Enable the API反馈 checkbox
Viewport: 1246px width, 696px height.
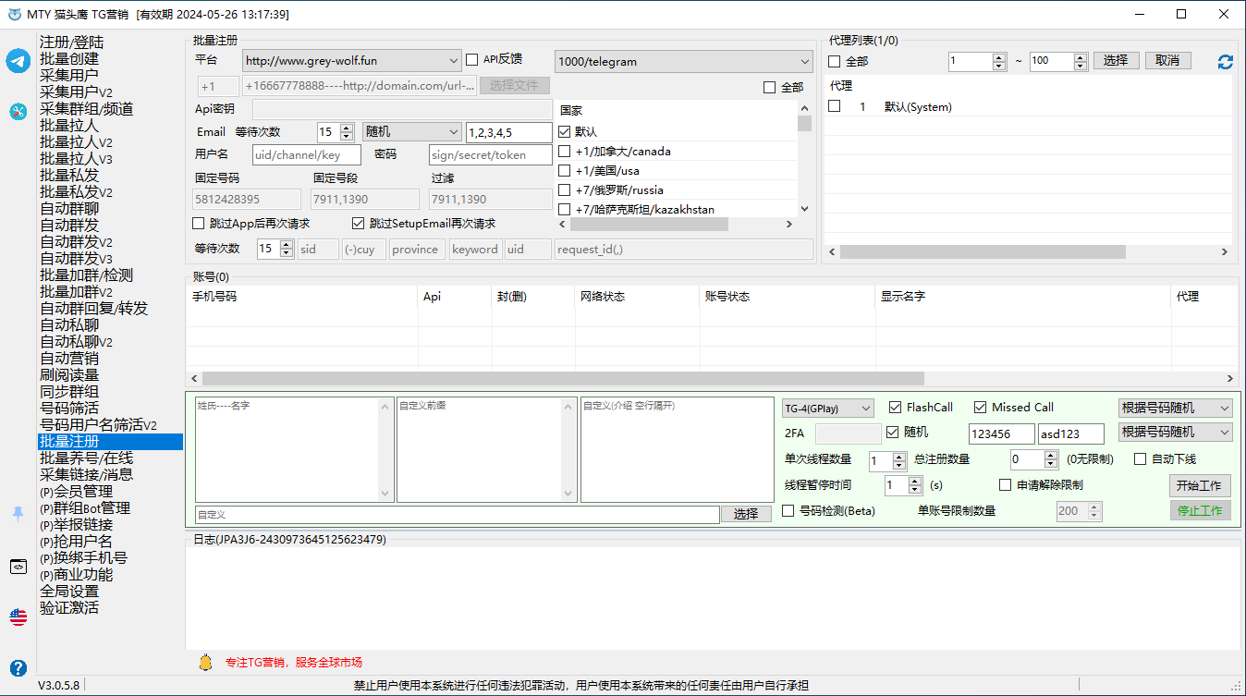(x=472, y=60)
